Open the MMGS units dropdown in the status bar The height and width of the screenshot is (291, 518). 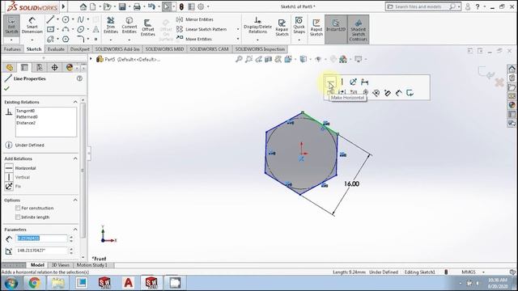click(483, 272)
